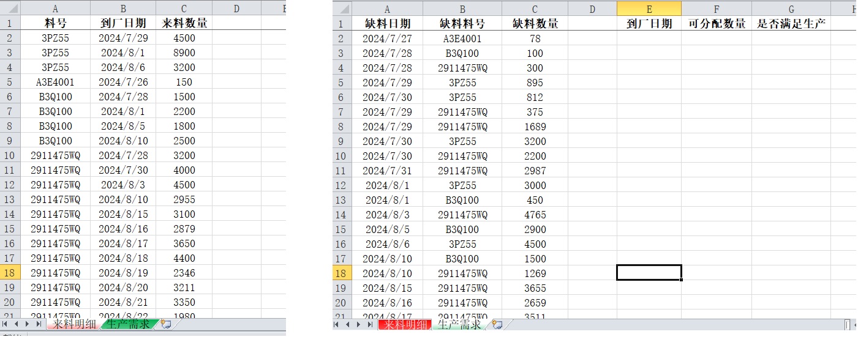The width and height of the screenshot is (858, 337).
Task: Open 生产需求 tab in 缺料日期 window
Action: [459, 325]
